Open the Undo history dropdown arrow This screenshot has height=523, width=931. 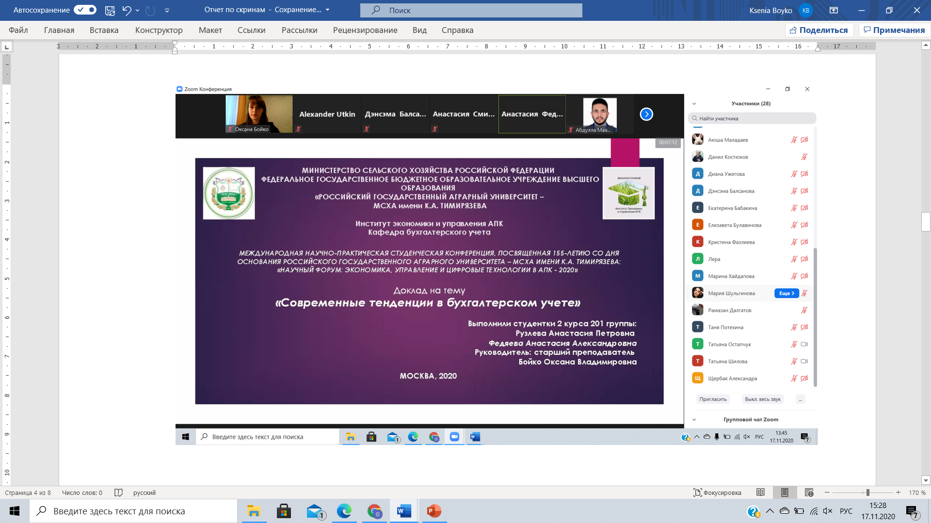[x=138, y=10]
